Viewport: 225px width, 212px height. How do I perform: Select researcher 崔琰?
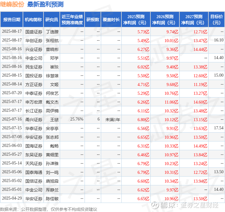[54, 67]
